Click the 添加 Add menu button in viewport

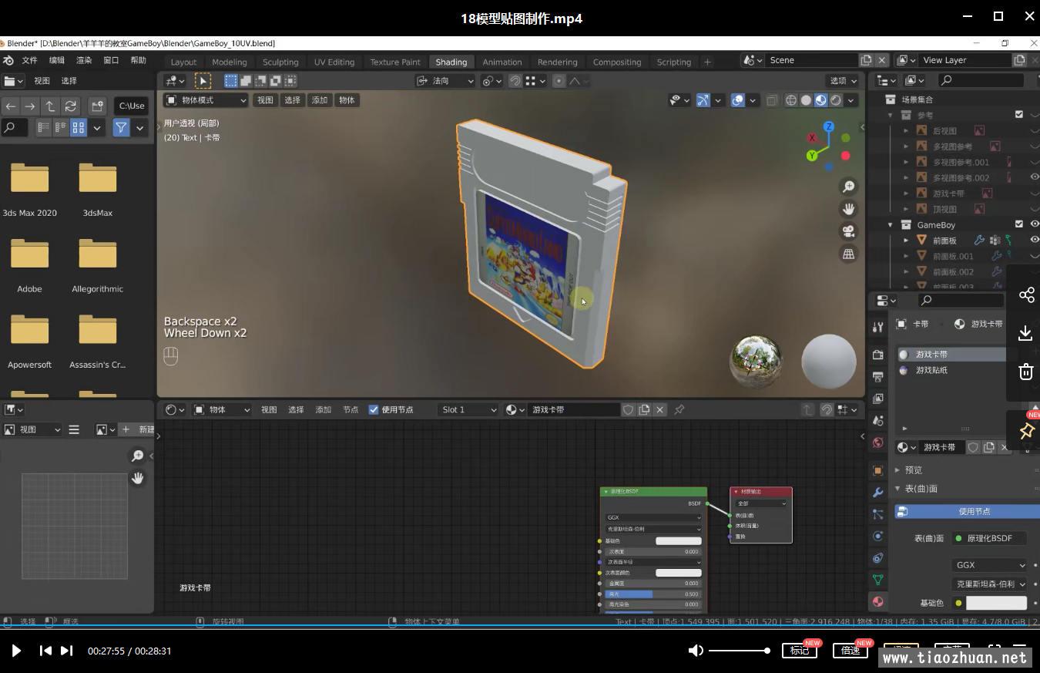(319, 100)
